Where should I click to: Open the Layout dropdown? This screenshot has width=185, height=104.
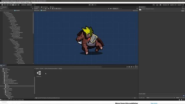[x=181, y=5]
